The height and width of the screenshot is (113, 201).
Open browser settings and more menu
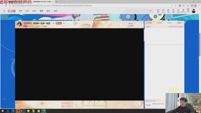point(199,6)
